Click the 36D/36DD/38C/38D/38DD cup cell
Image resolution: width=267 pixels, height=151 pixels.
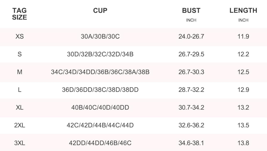100,90
